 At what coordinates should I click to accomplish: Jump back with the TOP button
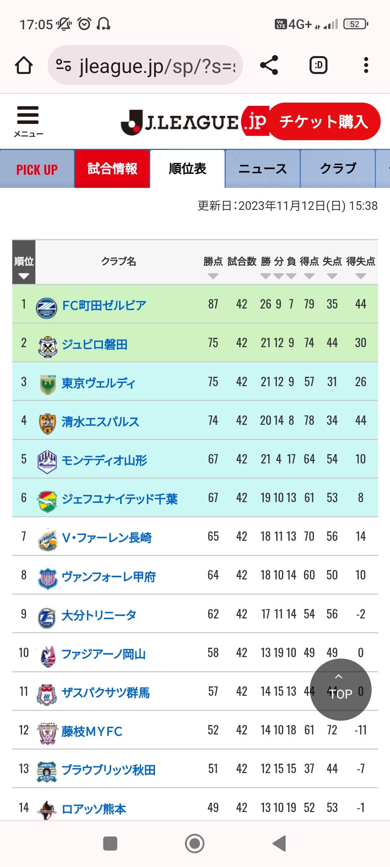(341, 689)
